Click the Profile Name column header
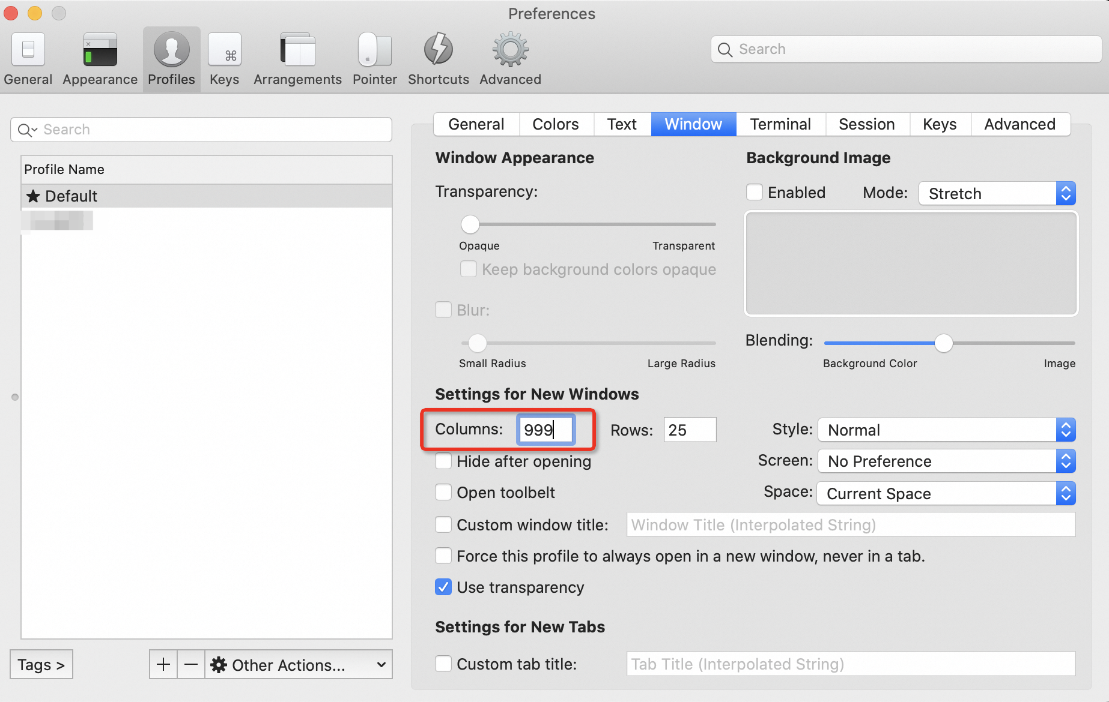 (207, 170)
